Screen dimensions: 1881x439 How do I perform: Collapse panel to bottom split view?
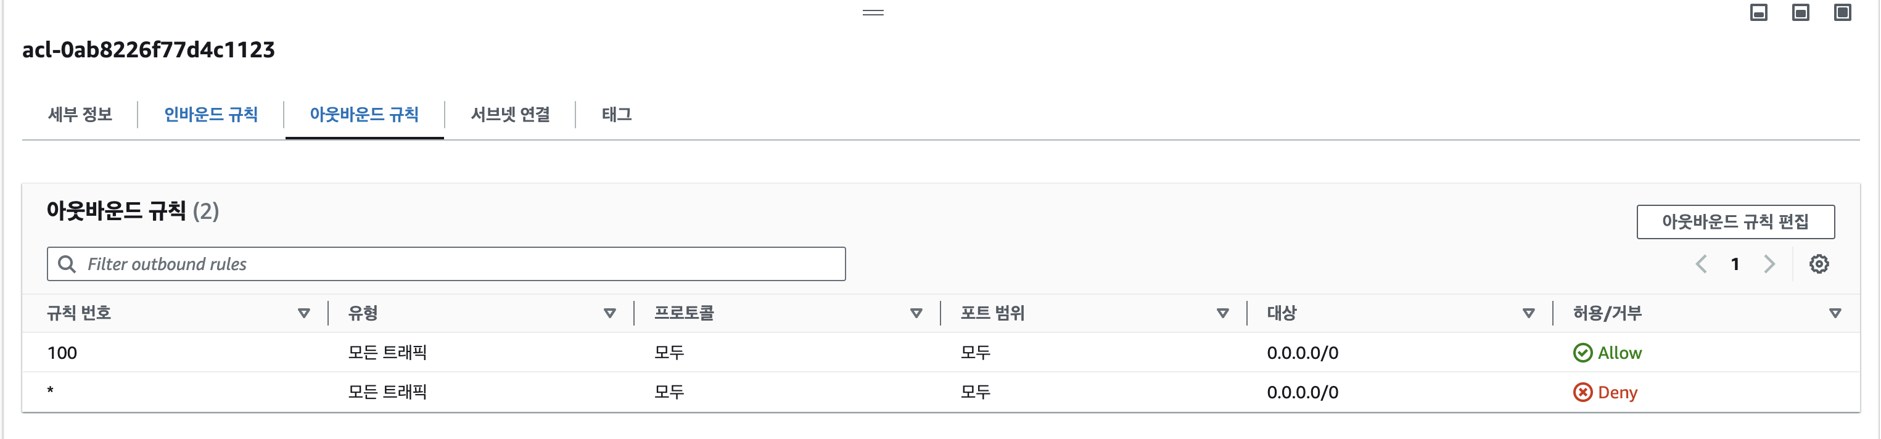point(1758,12)
